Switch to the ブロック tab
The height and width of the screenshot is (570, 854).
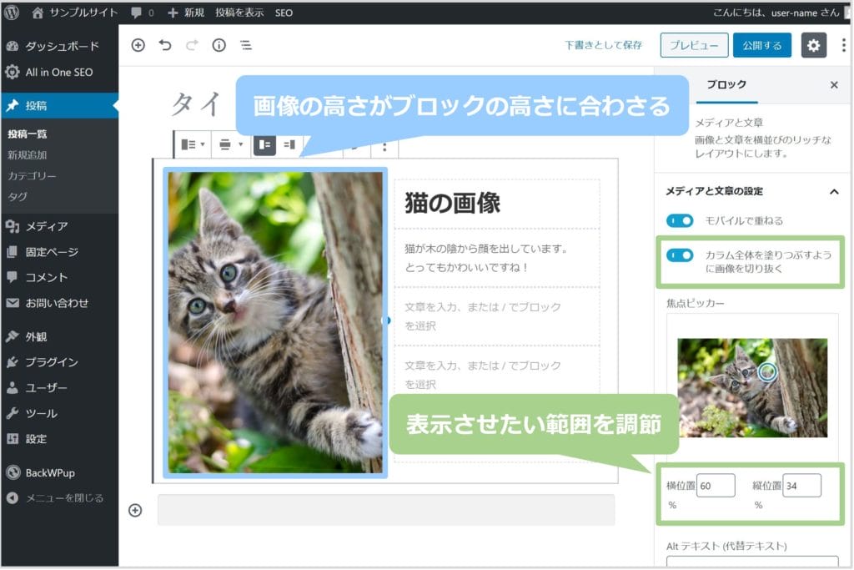tap(726, 84)
